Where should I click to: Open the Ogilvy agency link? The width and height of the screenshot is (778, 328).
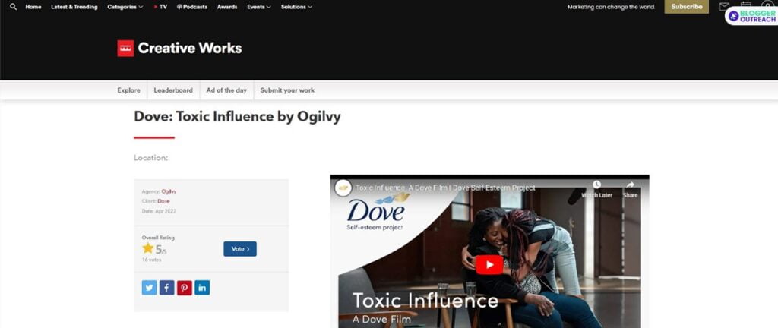coord(169,191)
